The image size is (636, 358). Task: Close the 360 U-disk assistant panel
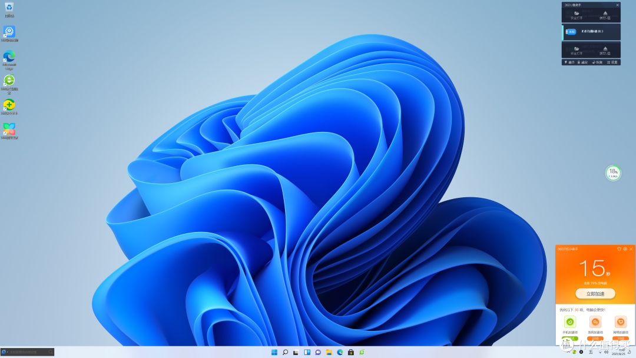(x=617, y=5)
